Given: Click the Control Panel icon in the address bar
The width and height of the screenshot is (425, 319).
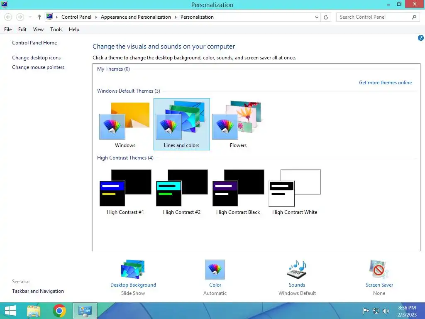Looking at the screenshot, I should pos(49,17).
